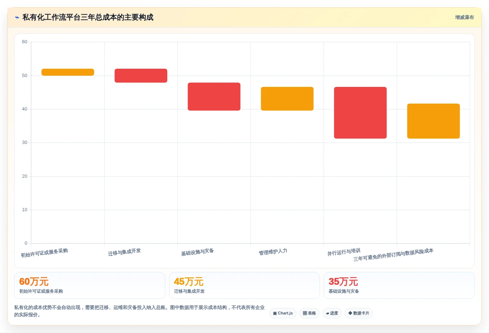The width and height of the screenshot is (489, 333).
Task: Click the y-axis value 20
Action: [x=24, y=176]
